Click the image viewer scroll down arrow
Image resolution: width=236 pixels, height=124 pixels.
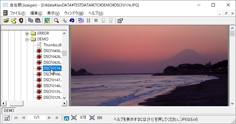[x=232, y=104]
